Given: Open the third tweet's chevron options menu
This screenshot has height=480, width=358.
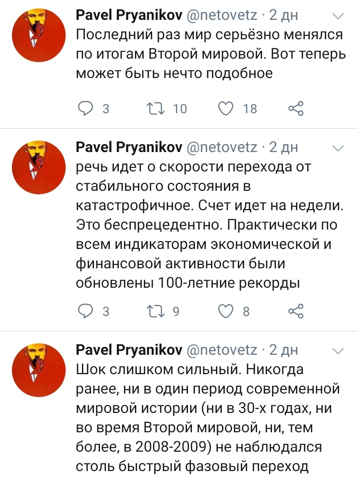Looking at the screenshot, I should 338,351.
